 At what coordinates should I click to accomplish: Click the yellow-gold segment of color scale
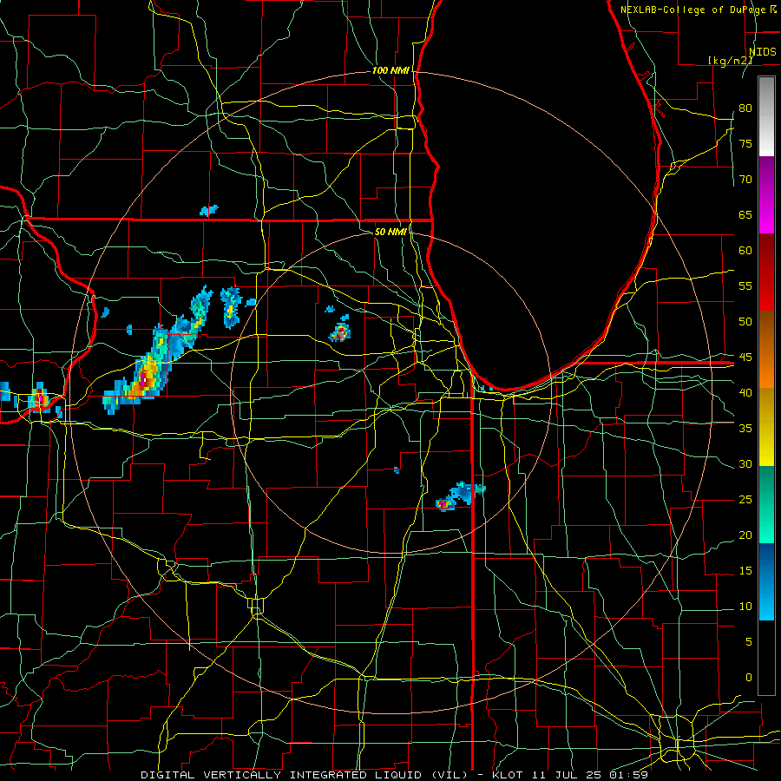pyautogui.click(x=766, y=427)
